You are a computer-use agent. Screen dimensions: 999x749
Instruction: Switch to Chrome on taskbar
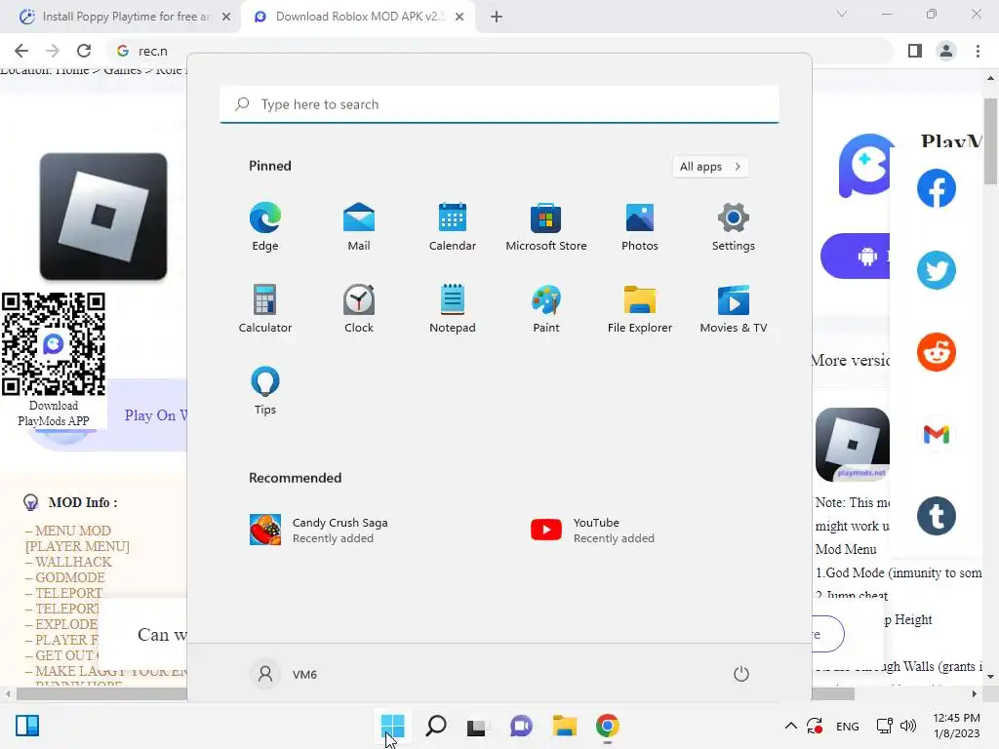(608, 726)
